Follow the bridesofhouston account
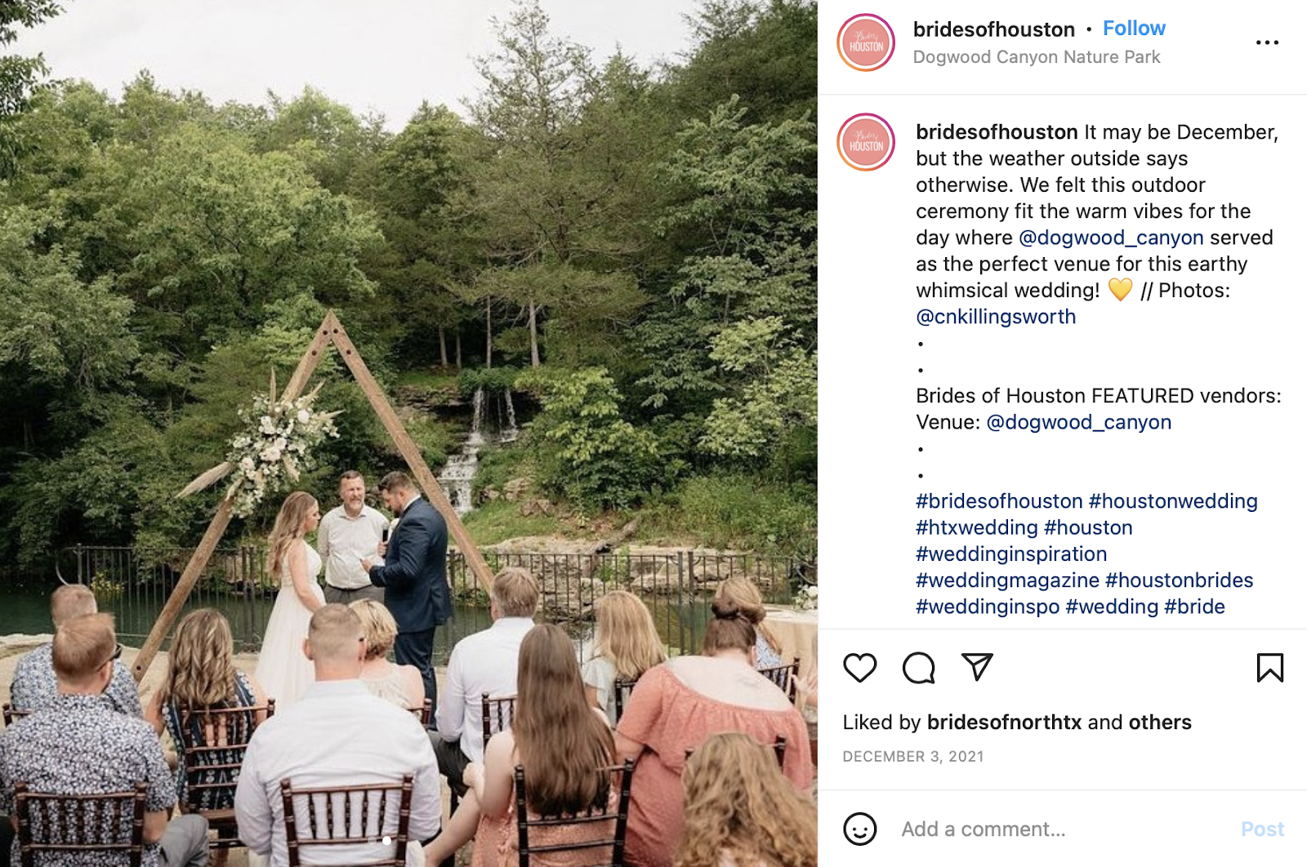Screen dimensions: 1307x867 click(1134, 29)
